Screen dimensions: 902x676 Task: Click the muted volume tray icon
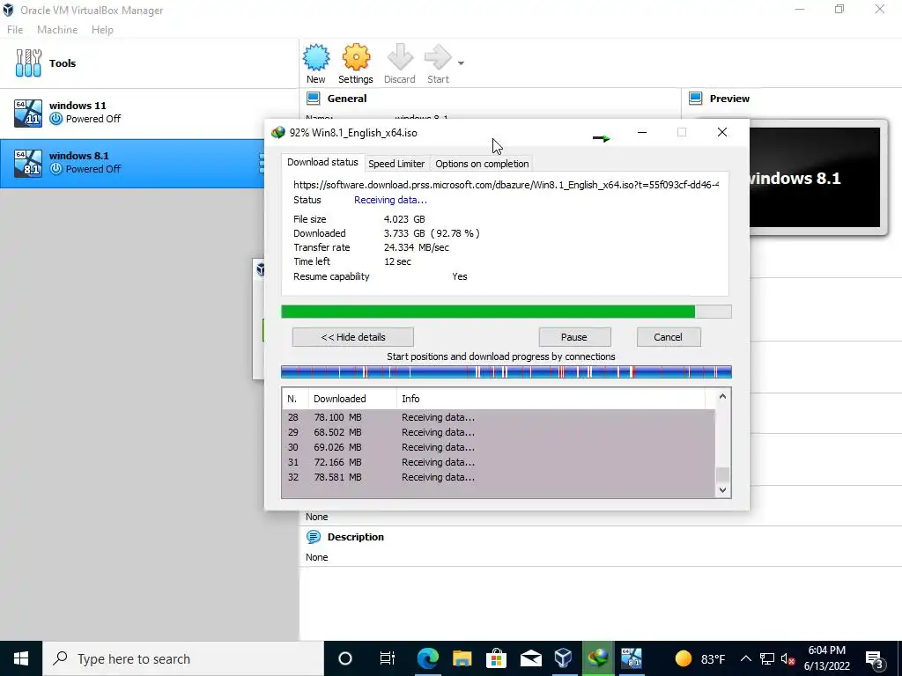[x=787, y=658]
